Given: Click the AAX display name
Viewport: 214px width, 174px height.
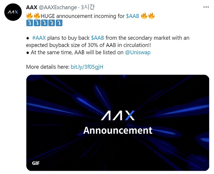Looking at the screenshot, I should click(32, 7).
